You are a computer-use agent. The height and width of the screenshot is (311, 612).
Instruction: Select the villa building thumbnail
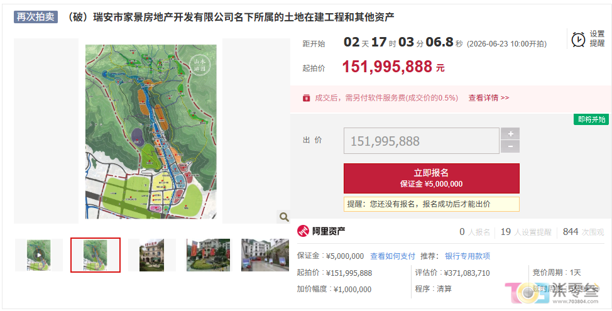pos(152,255)
